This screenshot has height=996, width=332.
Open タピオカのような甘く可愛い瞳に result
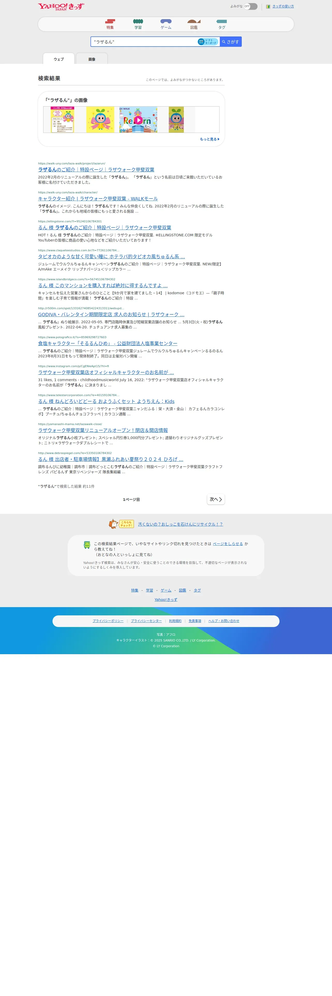pyautogui.click(x=111, y=257)
